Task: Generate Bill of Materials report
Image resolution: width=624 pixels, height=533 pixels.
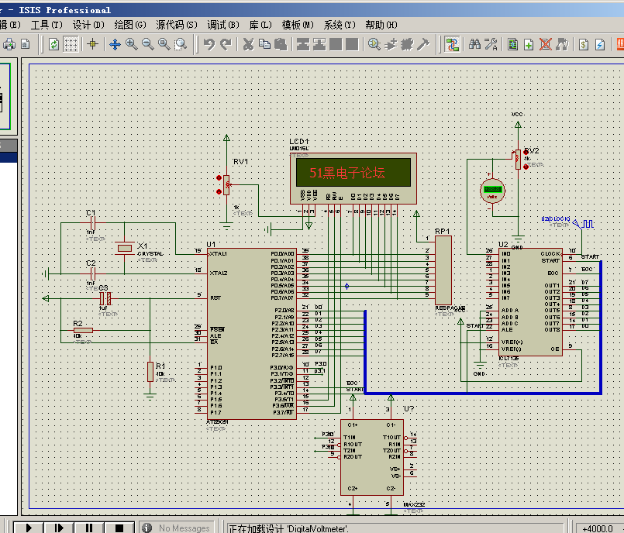Action: (x=584, y=44)
